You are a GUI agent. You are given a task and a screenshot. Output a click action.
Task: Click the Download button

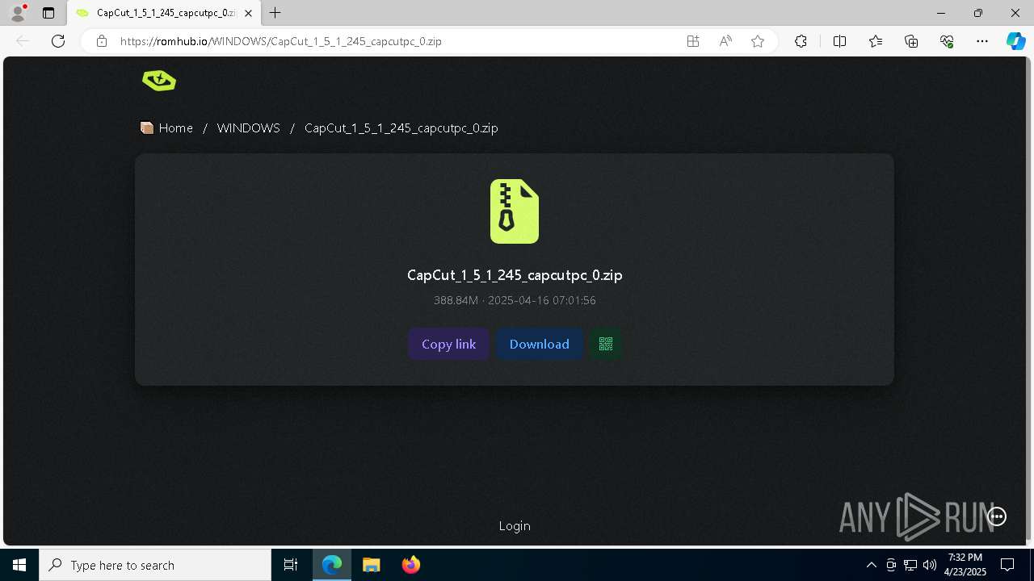click(x=540, y=345)
